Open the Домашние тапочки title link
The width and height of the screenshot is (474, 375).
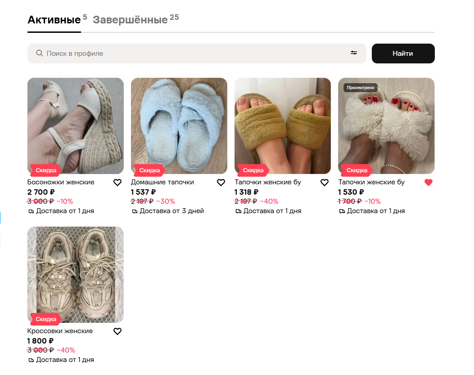163,182
